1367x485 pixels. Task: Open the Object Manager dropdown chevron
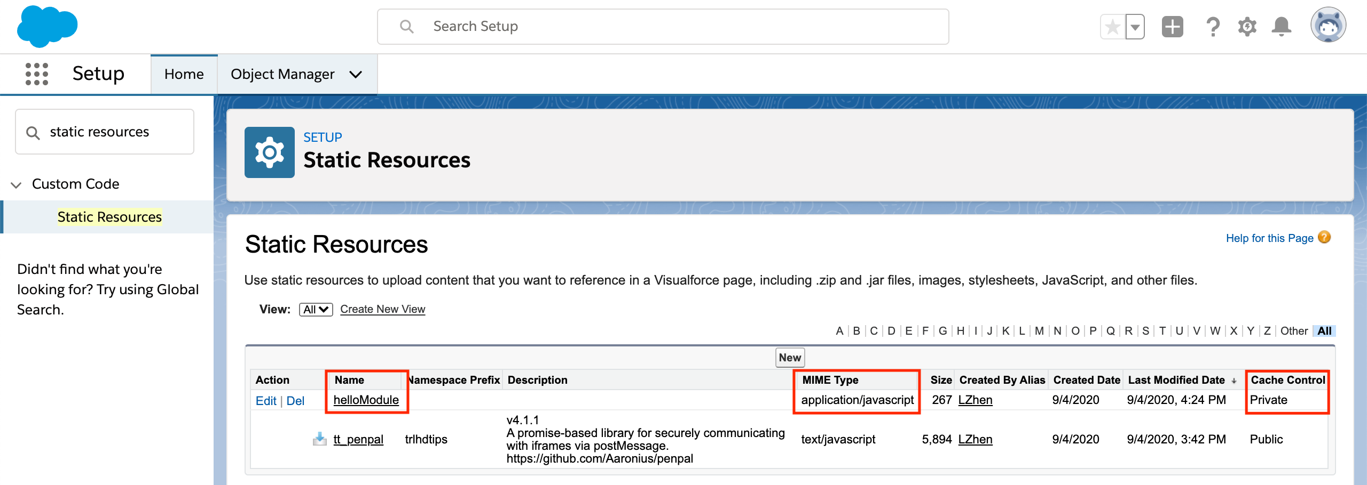coord(356,75)
